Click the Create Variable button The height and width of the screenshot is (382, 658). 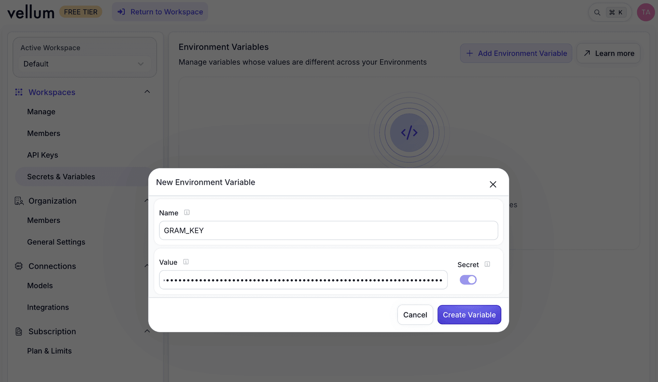tap(469, 314)
